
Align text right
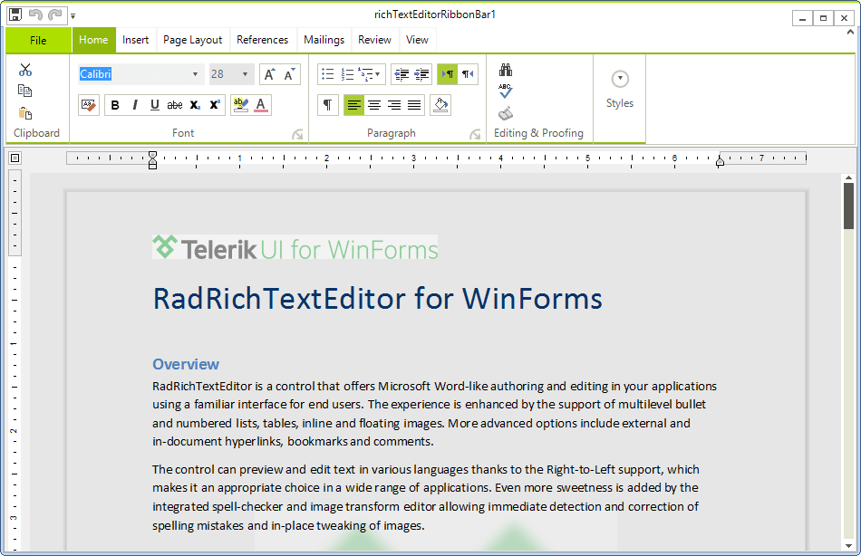(393, 105)
